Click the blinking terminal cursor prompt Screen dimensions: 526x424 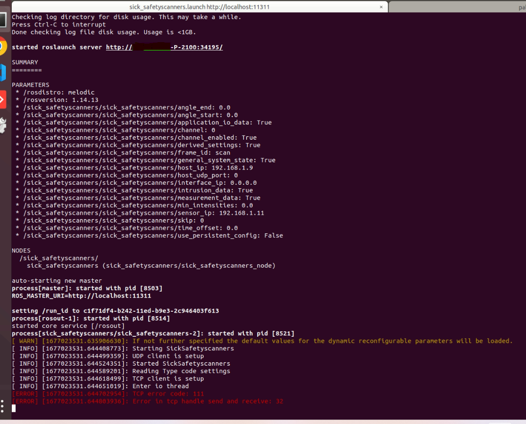(14, 408)
